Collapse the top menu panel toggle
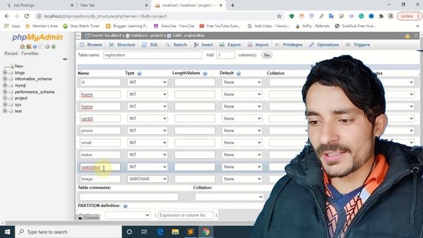The image size is (423, 238). pyautogui.click(x=78, y=36)
